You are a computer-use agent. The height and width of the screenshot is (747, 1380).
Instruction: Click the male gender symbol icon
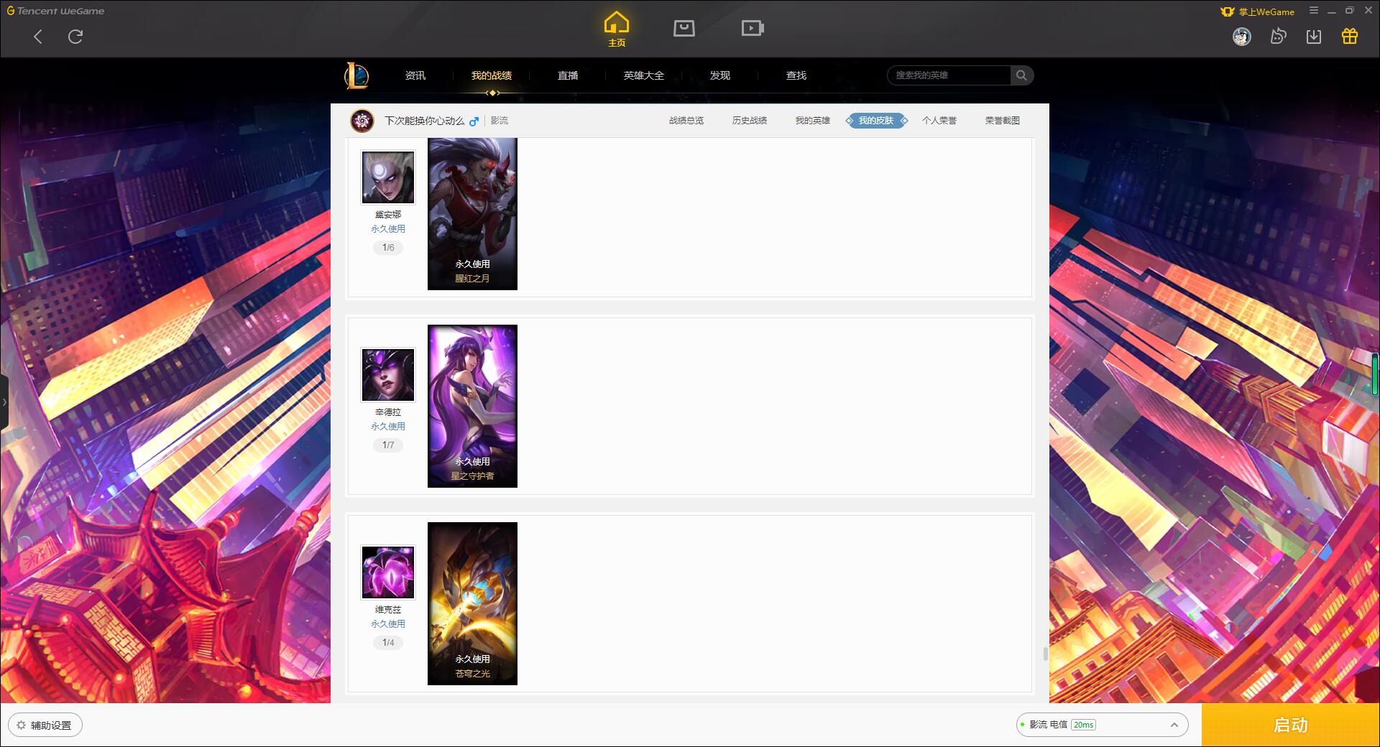pyautogui.click(x=474, y=121)
